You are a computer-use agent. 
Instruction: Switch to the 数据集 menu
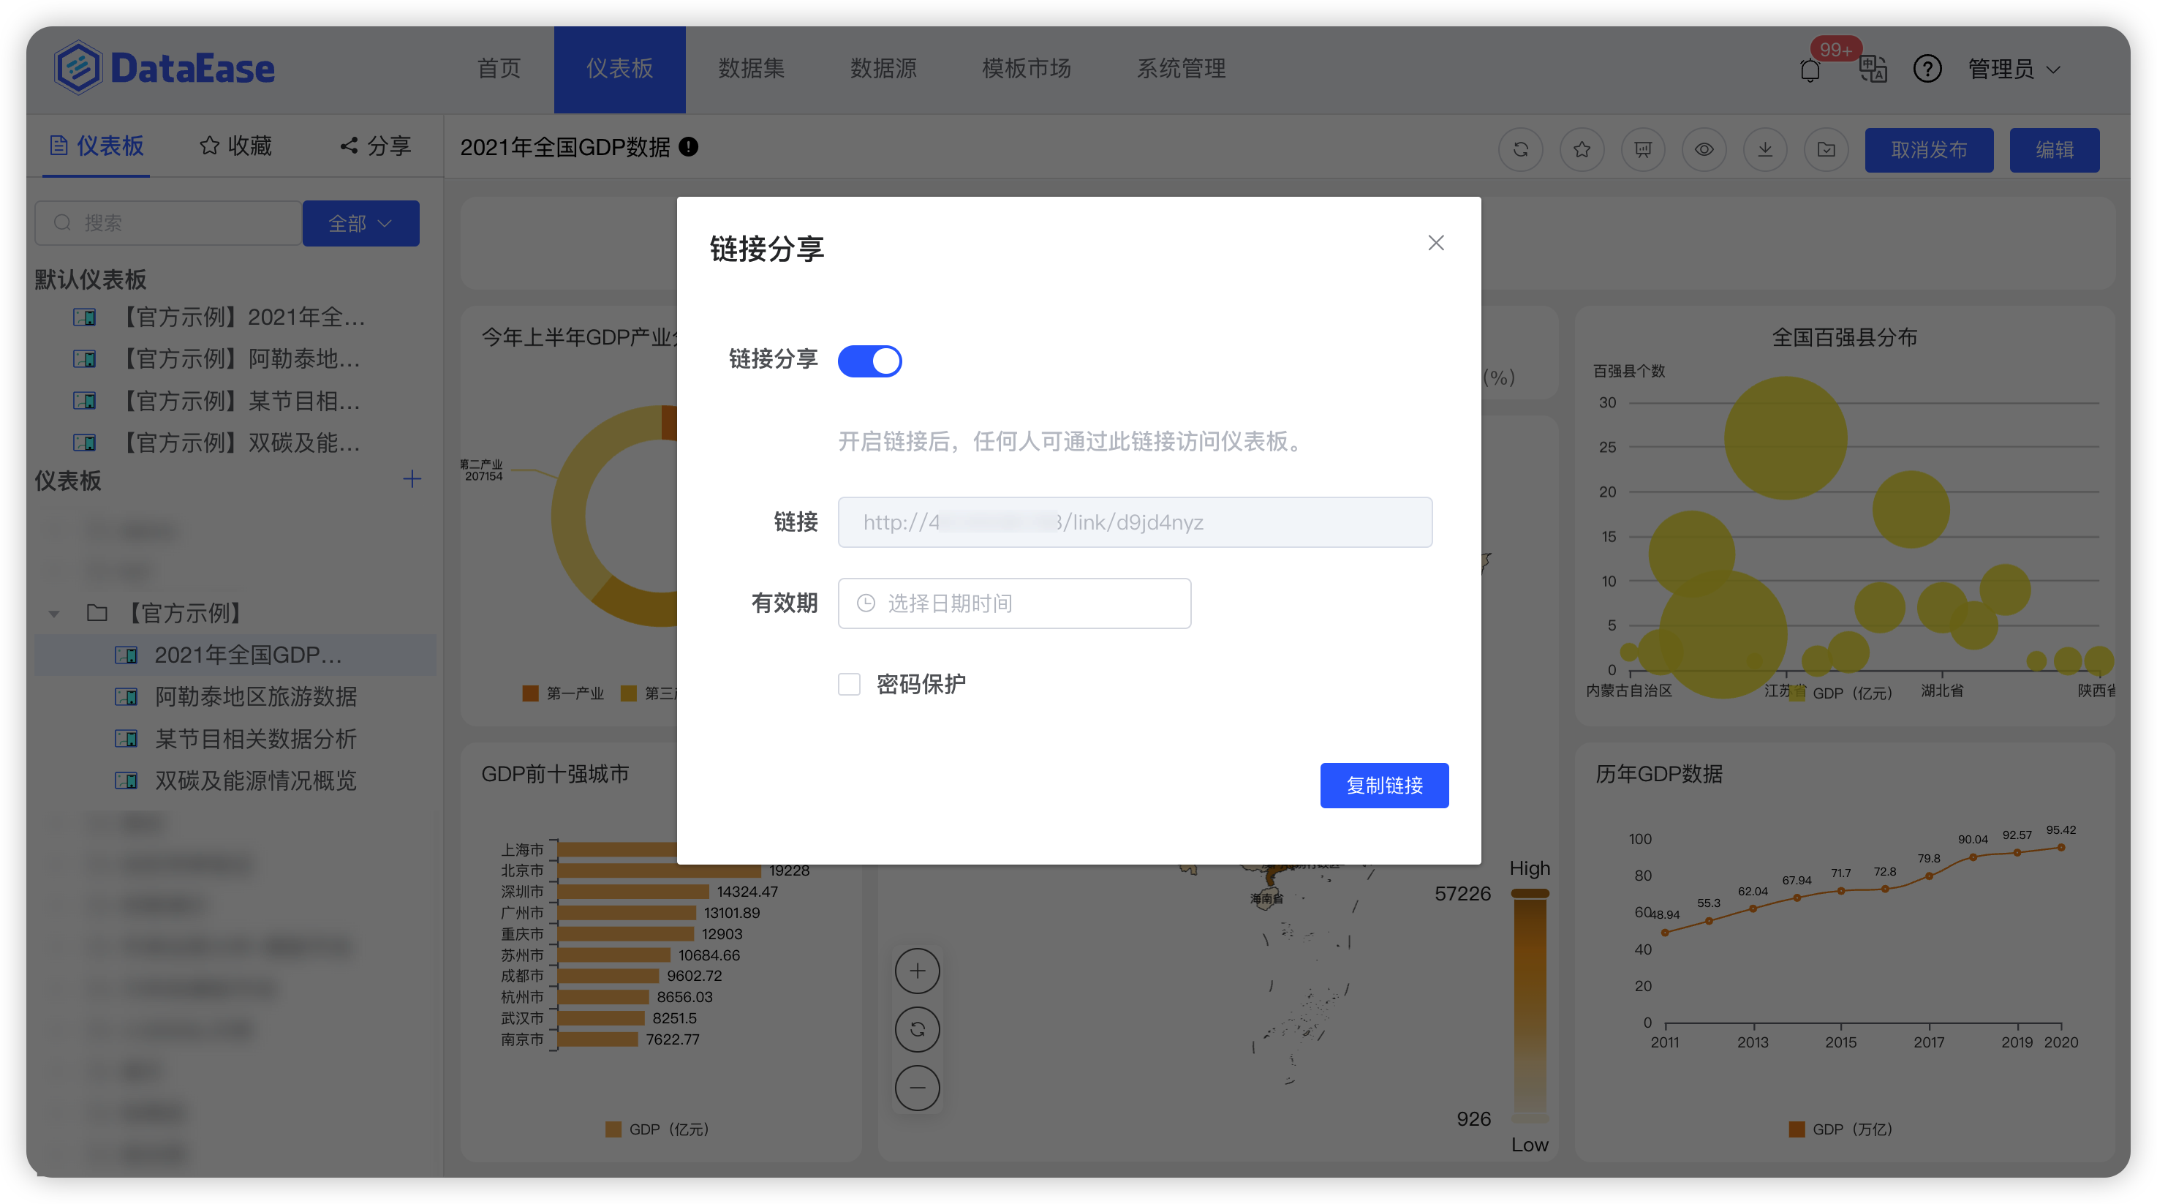pos(751,69)
